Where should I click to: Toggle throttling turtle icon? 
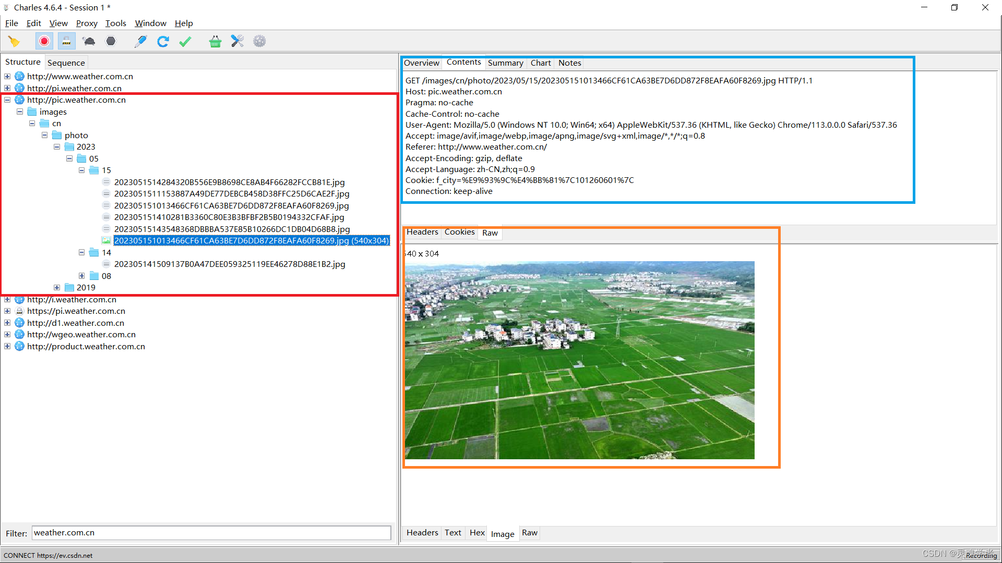(89, 41)
